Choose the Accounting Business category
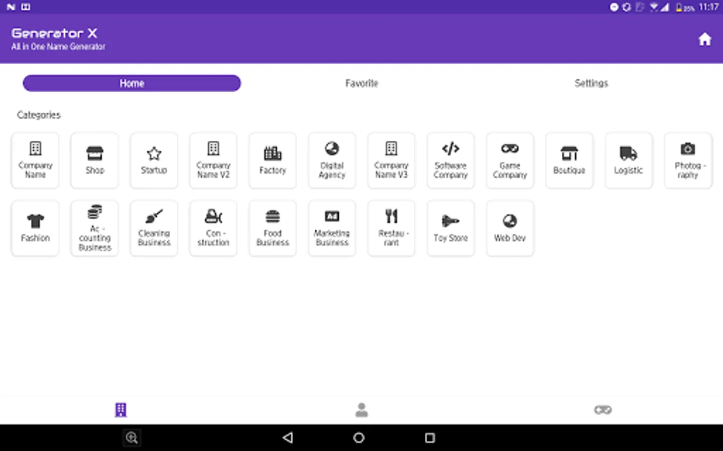 (94, 228)
